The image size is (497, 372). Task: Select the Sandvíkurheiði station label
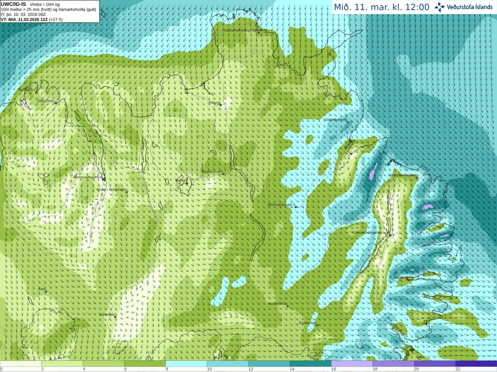tap(335, 120)
